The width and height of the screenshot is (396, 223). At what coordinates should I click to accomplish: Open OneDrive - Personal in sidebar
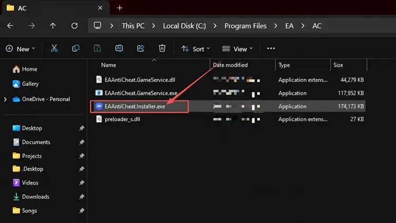[41, 99]
